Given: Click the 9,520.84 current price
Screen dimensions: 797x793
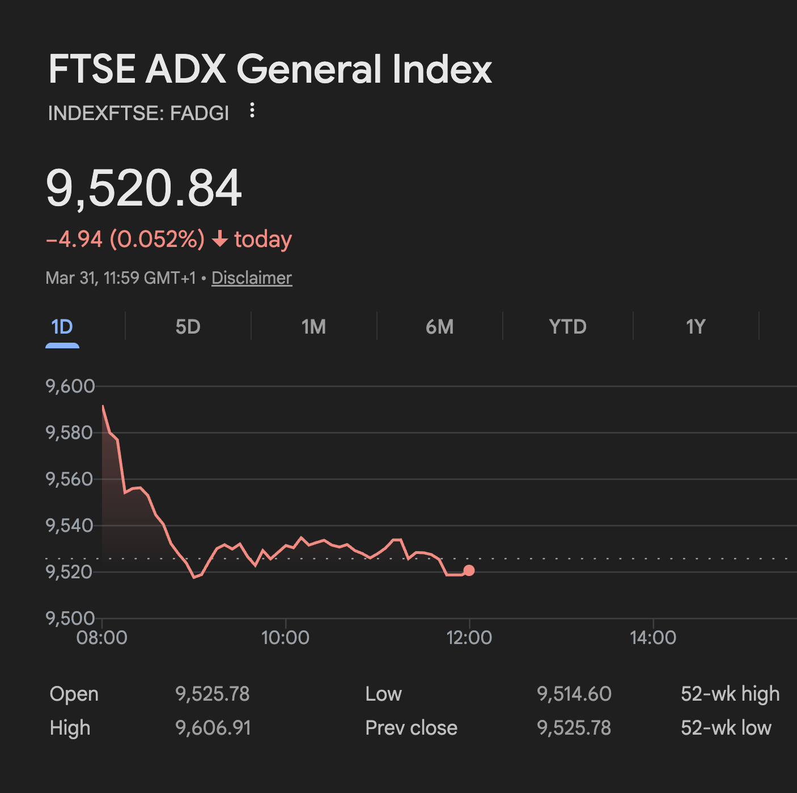Looking at the screenshot, I should [144, 188].
